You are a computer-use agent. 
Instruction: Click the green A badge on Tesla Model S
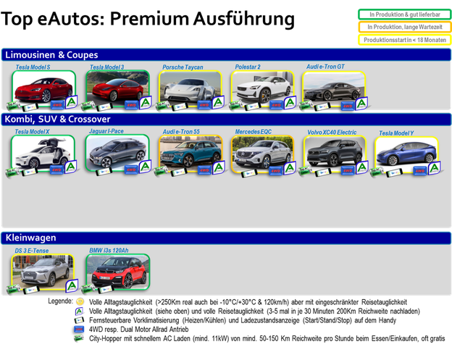pyautogui.click(x=72, y=102)
